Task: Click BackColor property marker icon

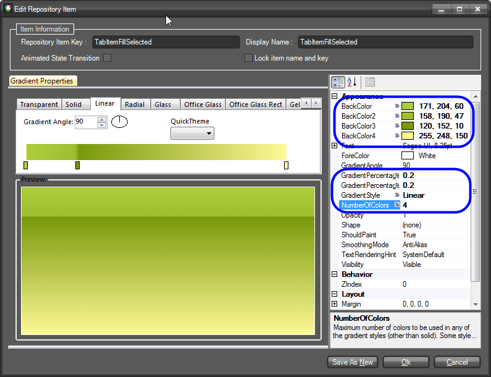Action: 397,106
